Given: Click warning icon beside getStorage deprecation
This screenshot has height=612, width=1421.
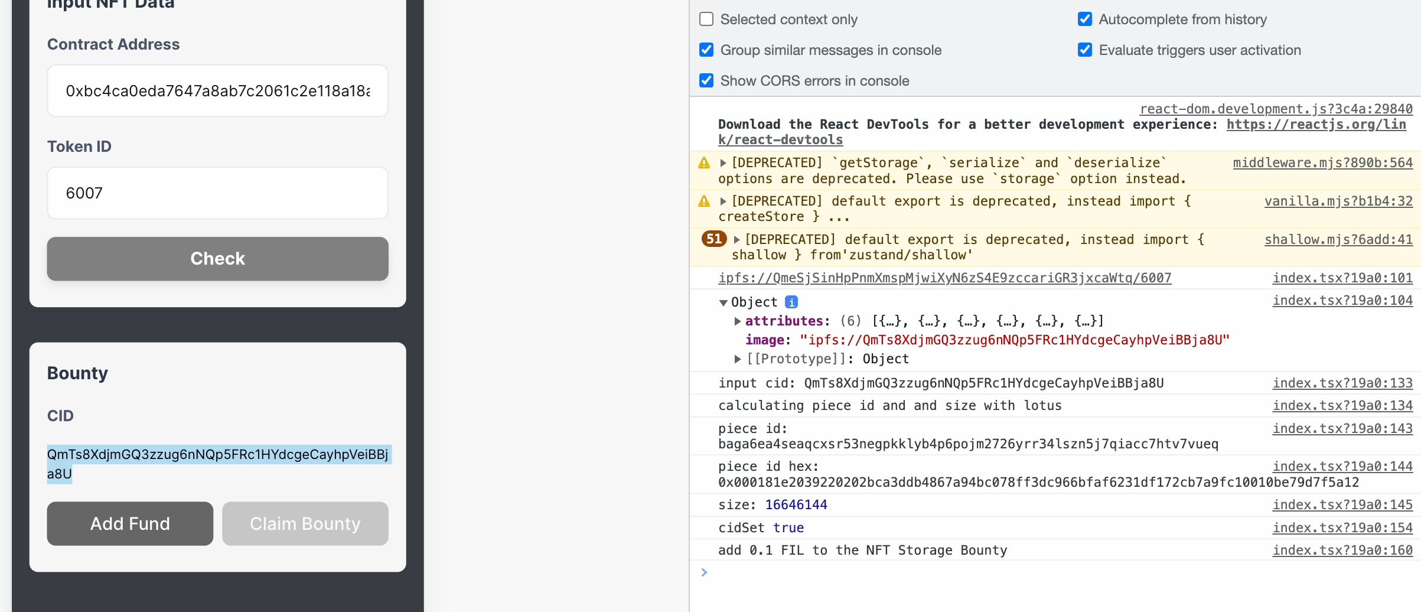Looking at the screenshot, I should click(704, 162).
